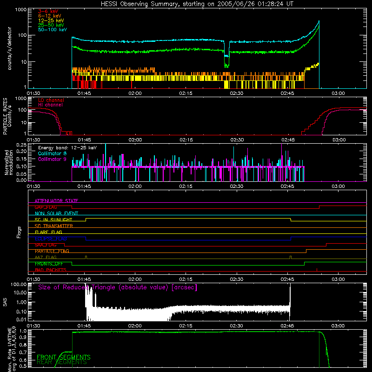372x372 pixels.
Task: Click the FLARE_FLAG label
Action: 48,232
